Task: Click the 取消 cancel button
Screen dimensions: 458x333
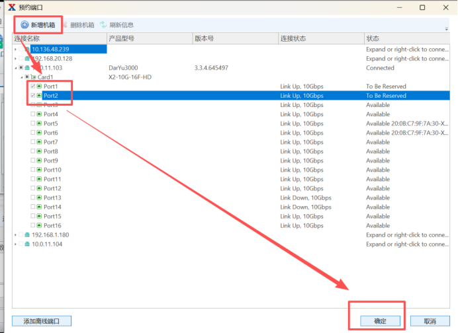Action: click(x=430, y=321)
